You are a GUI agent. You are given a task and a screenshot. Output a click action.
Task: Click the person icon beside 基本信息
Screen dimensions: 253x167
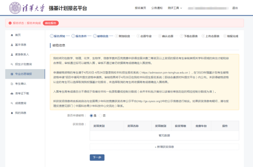tap(12, 45)
